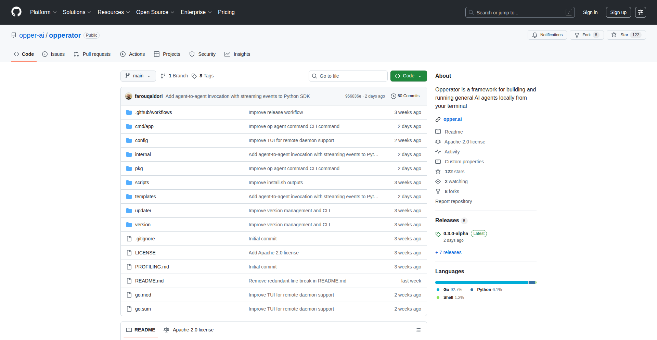
Task: Open the opper.ai website link
Action: point(452,119)
